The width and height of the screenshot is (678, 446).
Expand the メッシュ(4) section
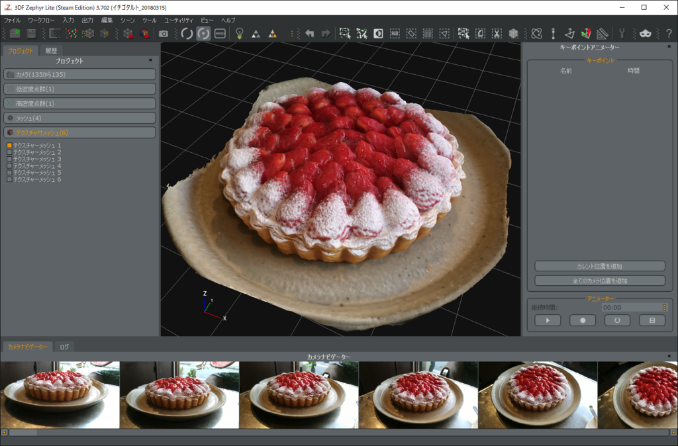point(79,118)
